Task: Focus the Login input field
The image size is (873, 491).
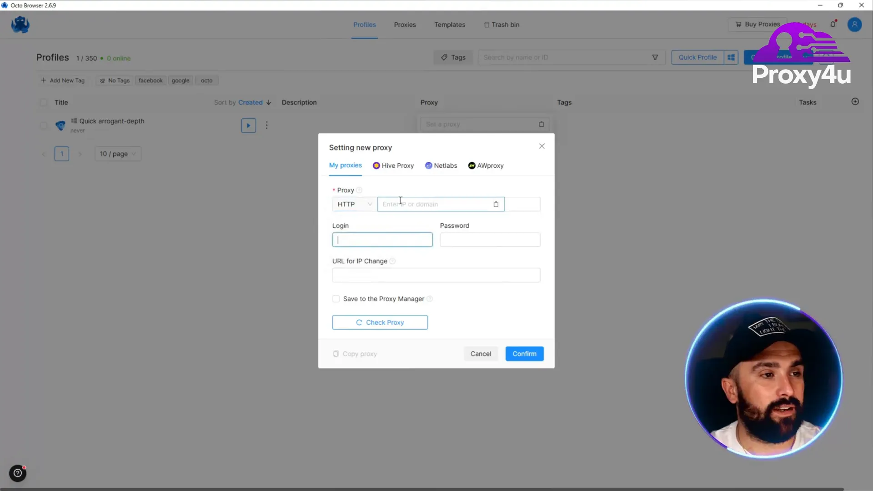Action: [x=382, y=240]
